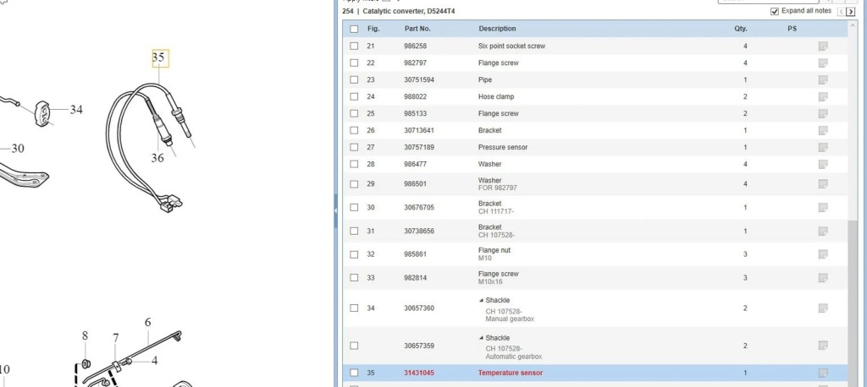Image resolution: width=867 pixels, height=387 pixels.
Task: Tick checkbox for Temperature sensor row
Action: click(354, 373)
